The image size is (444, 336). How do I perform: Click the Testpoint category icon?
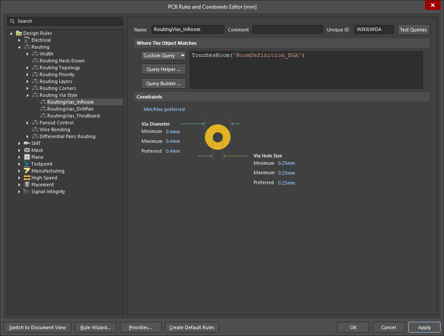27,163
